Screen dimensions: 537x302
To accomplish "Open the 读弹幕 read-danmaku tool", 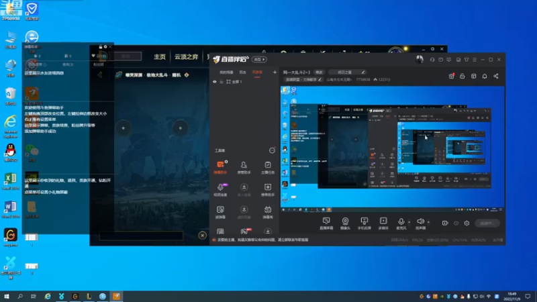I will [x=221, y=212].
